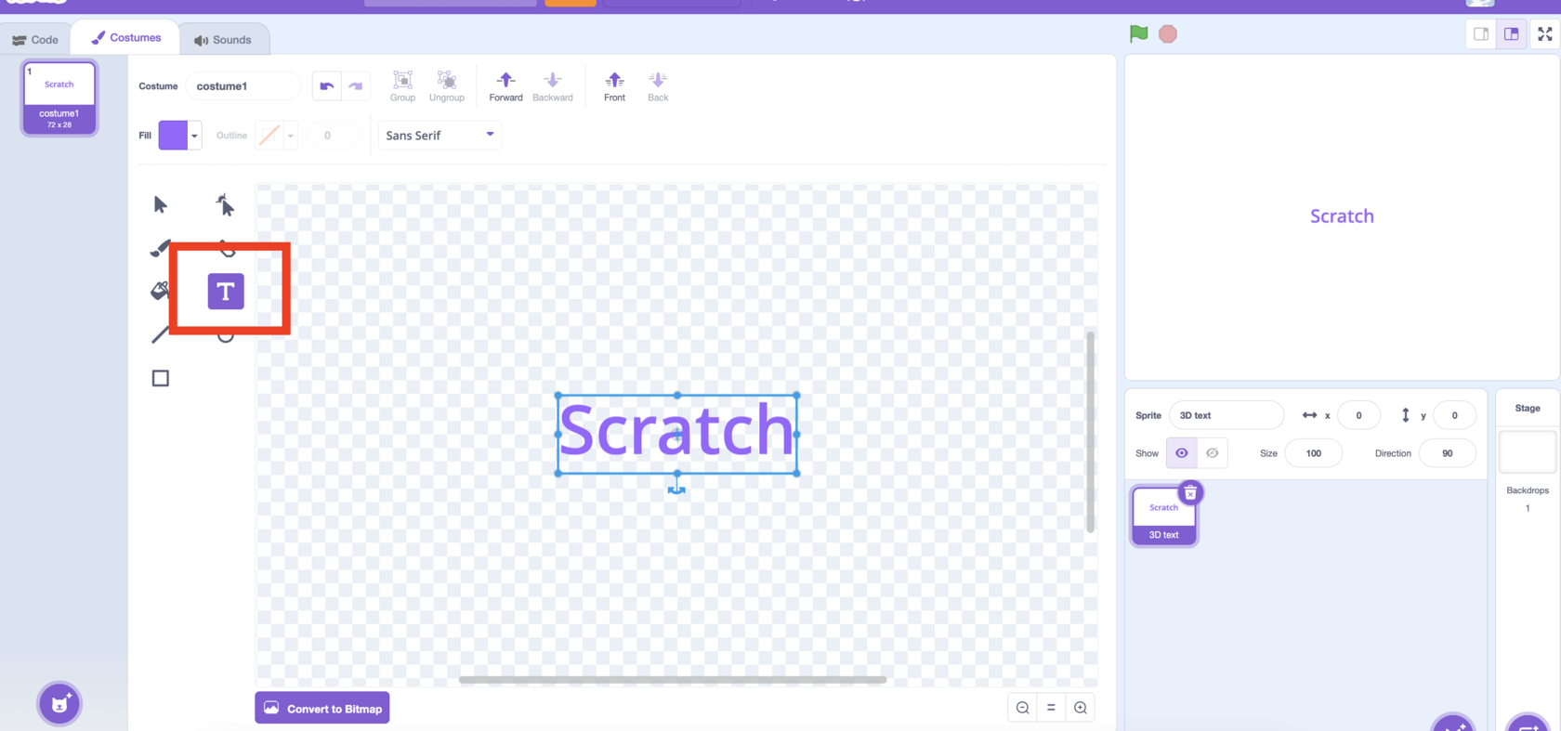Open the Outline color dropdown
Image resolution: width=1561 pixels, height=731 pixels.
click(x=290, y=136)
